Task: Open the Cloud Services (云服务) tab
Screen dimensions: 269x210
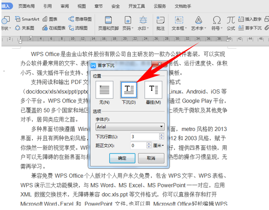Action: coord(160,6)
